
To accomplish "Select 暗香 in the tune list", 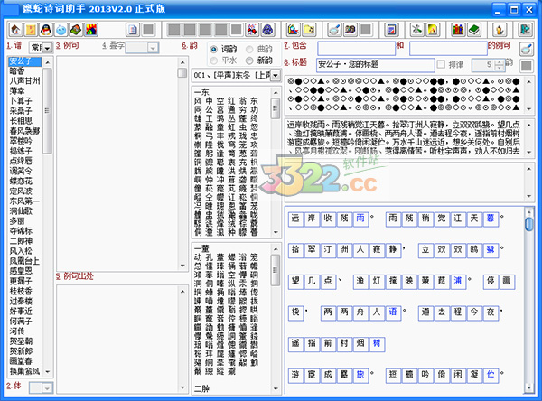I will coord(17,71).
